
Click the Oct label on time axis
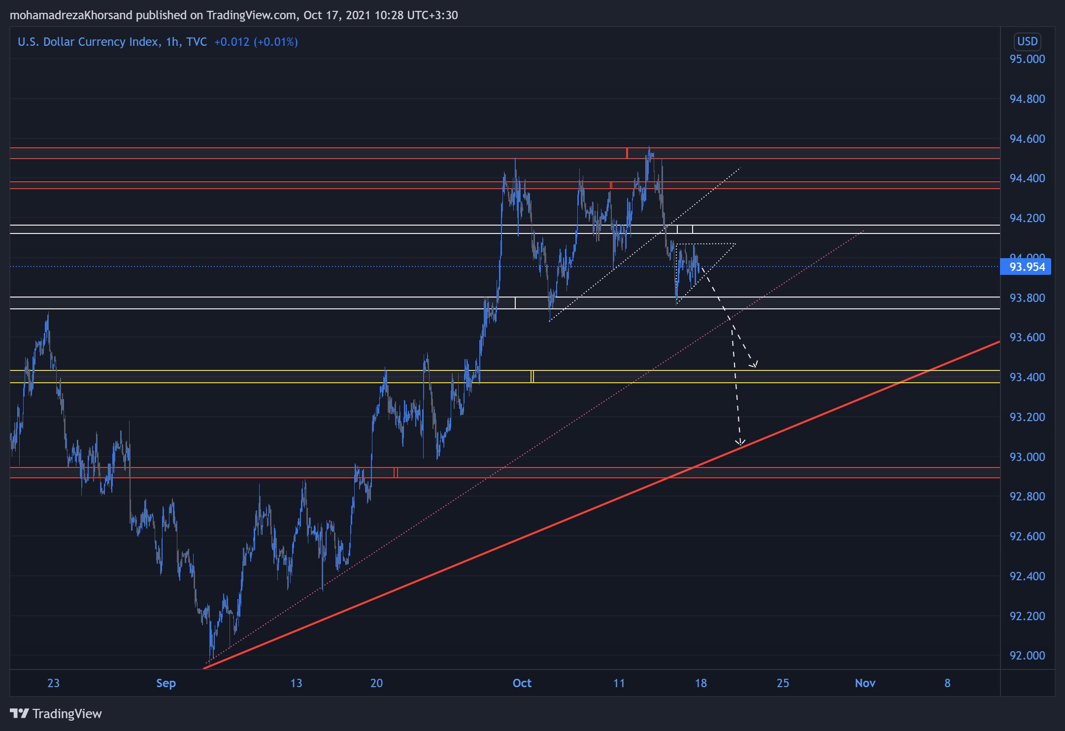522,683
